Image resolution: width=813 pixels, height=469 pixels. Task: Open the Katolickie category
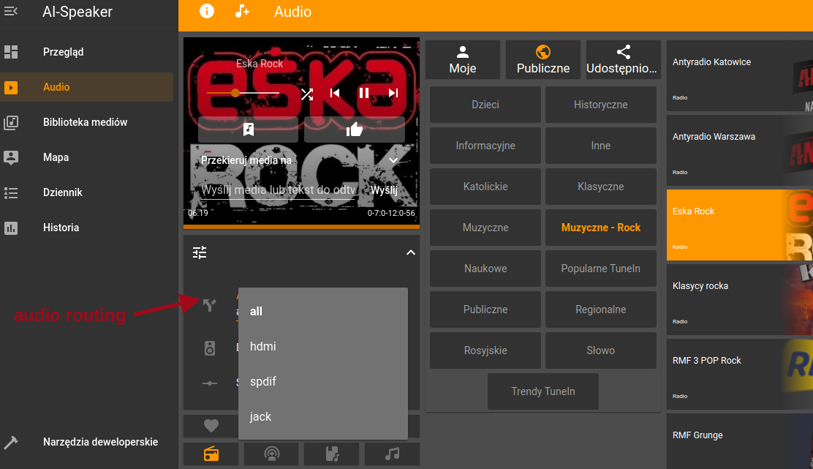pos(485,187)
